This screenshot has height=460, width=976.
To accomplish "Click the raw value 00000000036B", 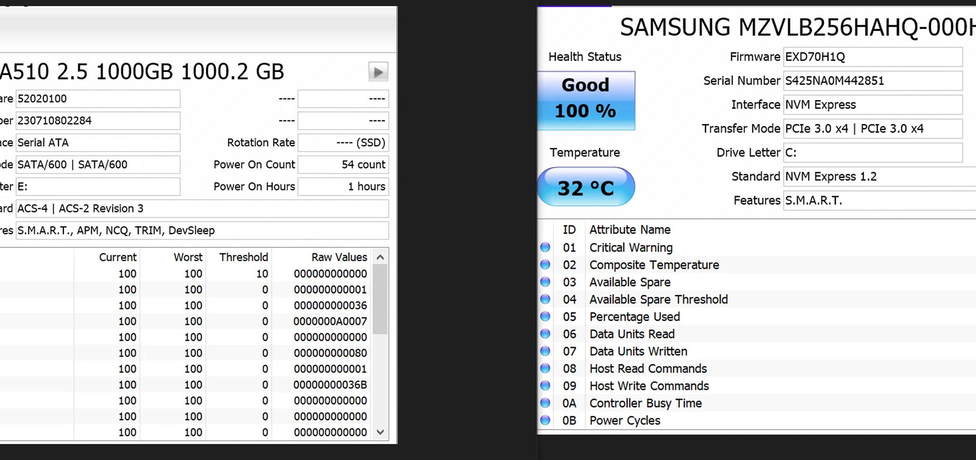I will pyautogui.click(x=330, y=385).
